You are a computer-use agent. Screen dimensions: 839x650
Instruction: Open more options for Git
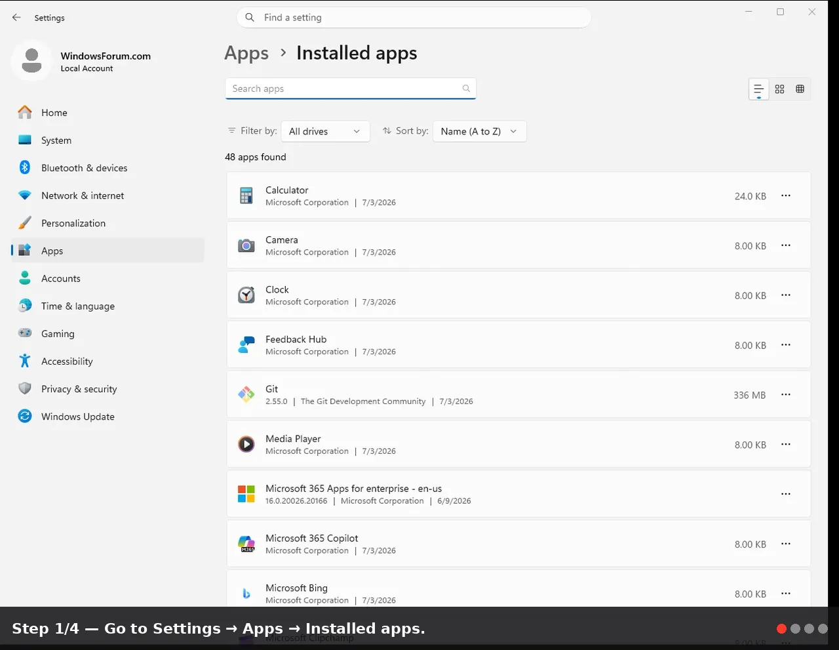[x=786, y=394]
